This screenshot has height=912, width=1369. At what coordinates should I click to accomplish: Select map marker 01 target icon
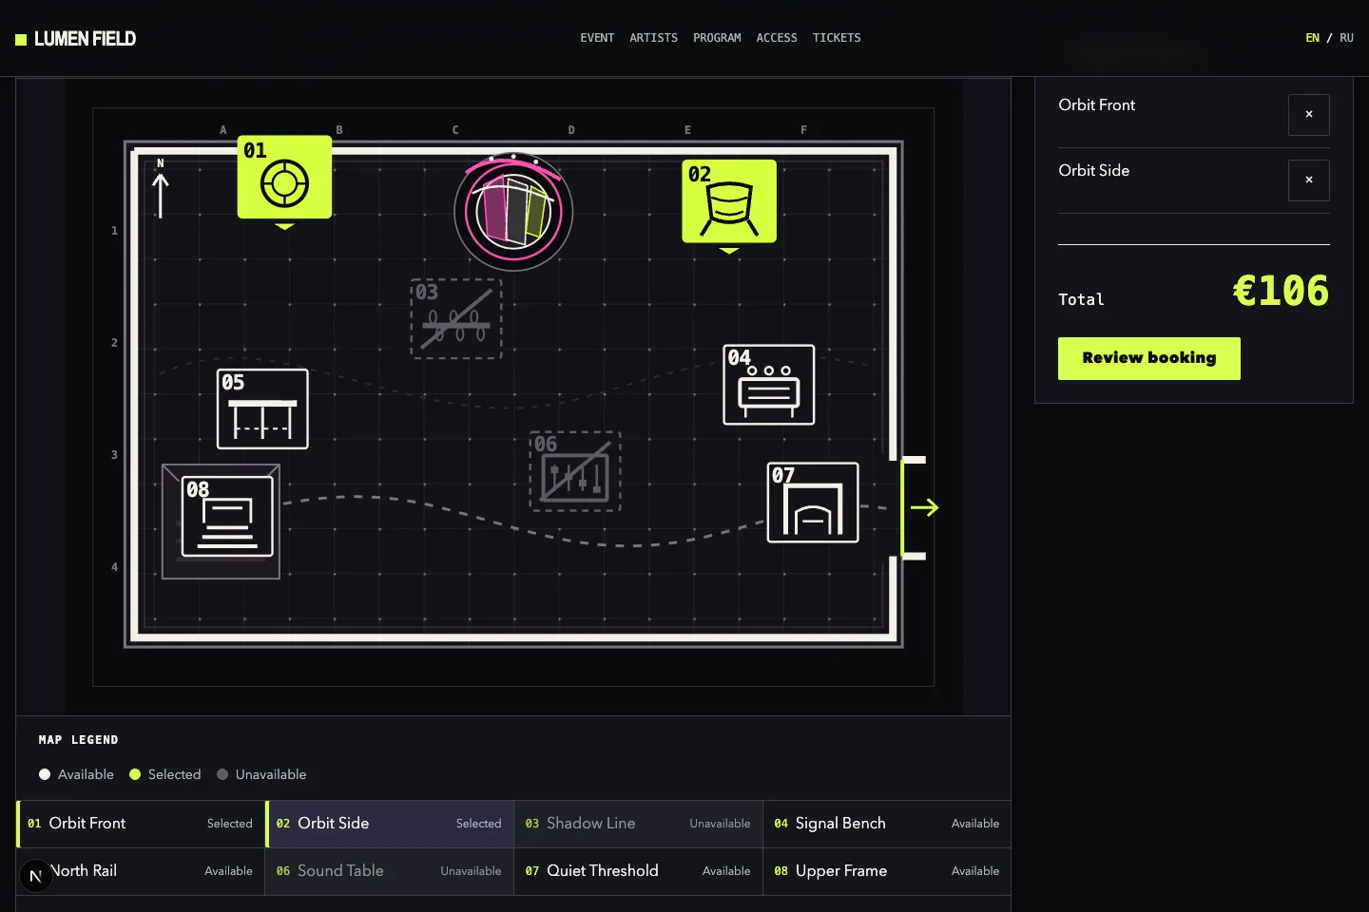(284, 178)
